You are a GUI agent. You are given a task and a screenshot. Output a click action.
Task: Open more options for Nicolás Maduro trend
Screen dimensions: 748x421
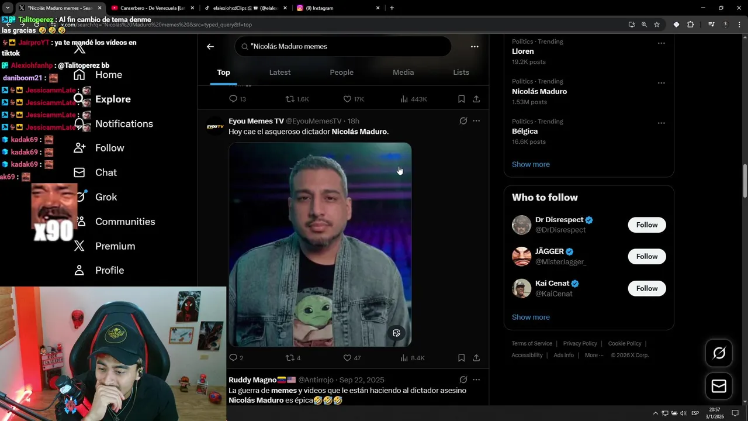point(662,82)
